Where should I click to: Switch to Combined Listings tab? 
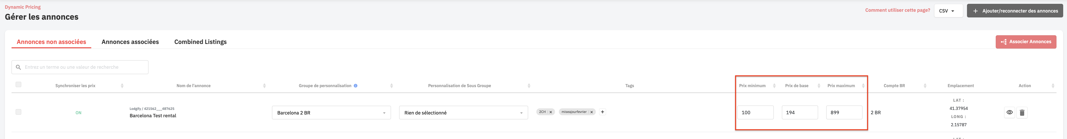coord(200,42)
